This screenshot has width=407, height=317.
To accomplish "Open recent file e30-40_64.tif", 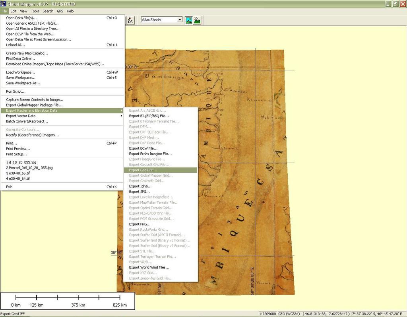I will coord(62,179).
